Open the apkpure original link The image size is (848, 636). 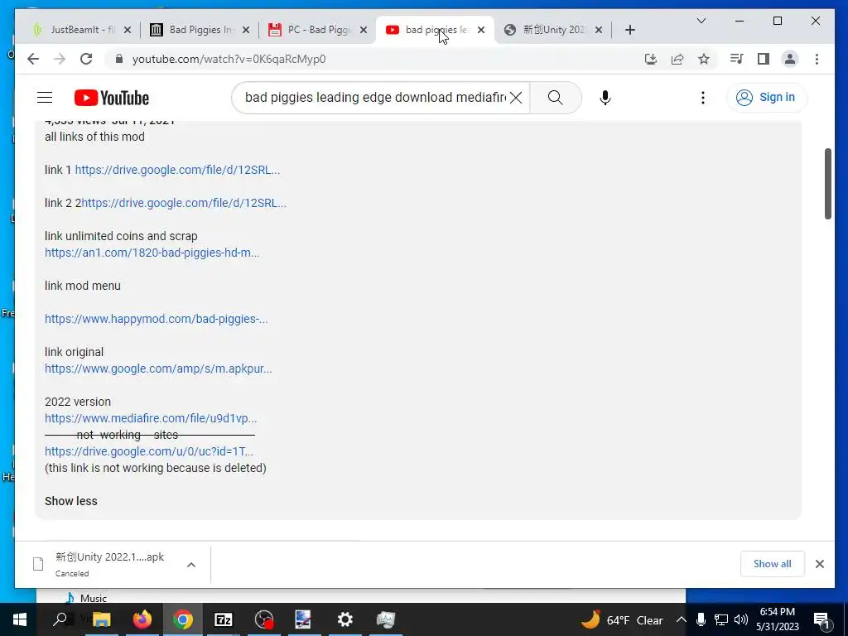point(158,369)
